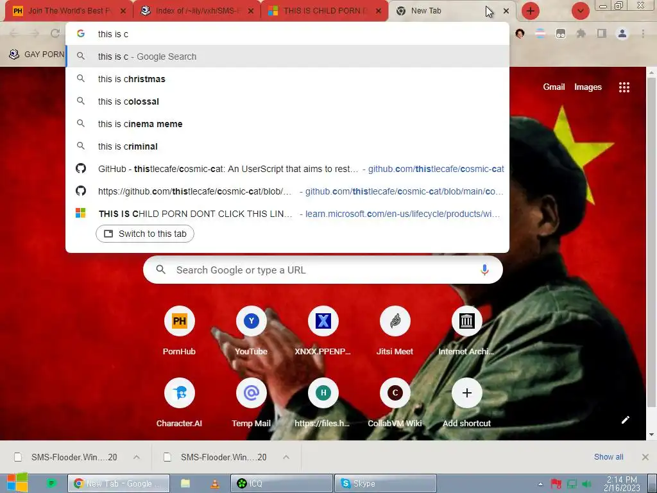Viewport: 657px width, 493px height.
Task: Show hidden system tray icons
Action: pos(540,484)
